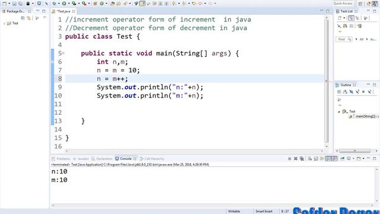
Task: Collapse main method fold at line 5
Action: click(x=64, y=53)
